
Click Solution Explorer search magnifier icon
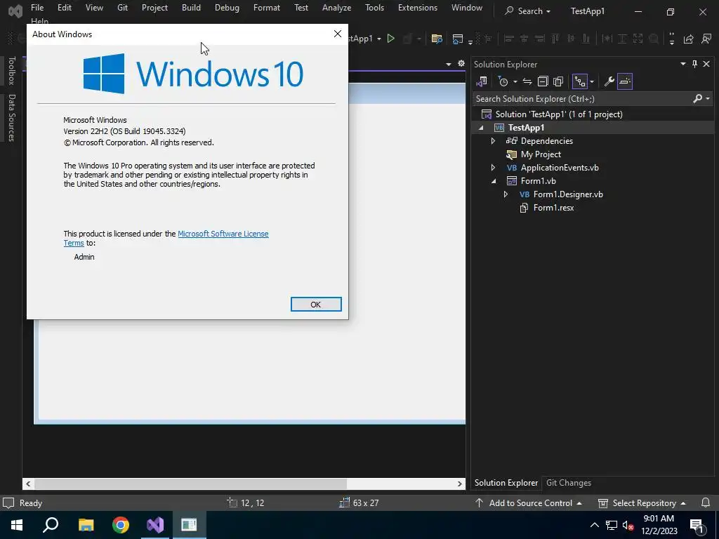tap(697, 98)
